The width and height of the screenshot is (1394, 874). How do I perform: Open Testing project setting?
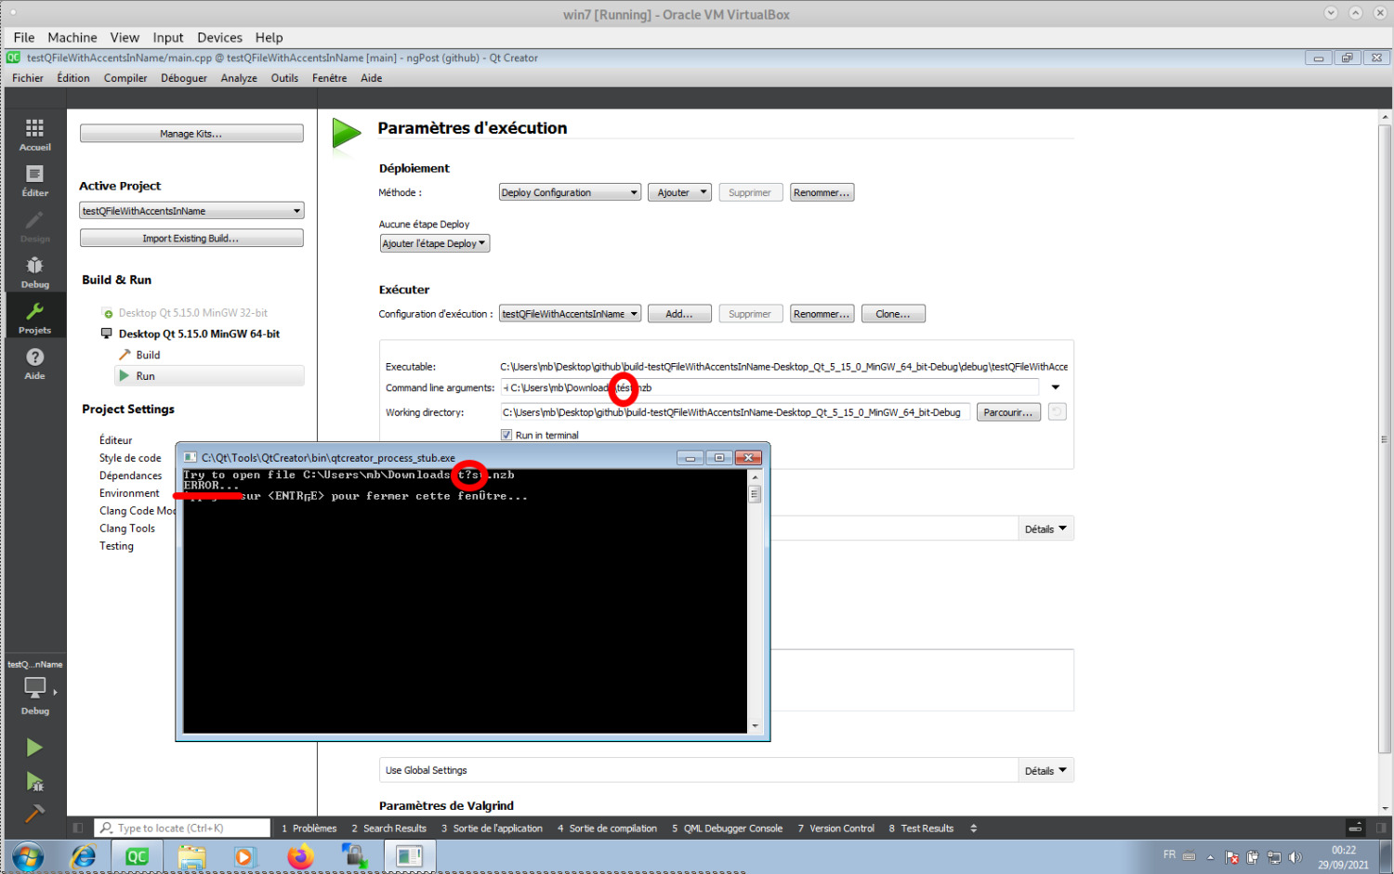[x=116, y=546]
